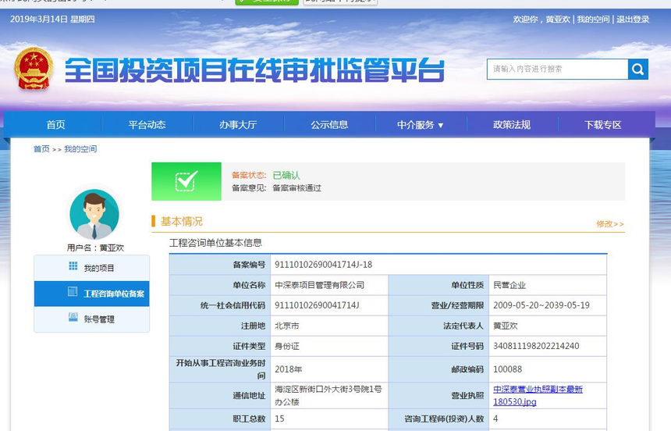
Task: Go to 办事大厅 in navigation bar
Action: [x=238, y=125]
